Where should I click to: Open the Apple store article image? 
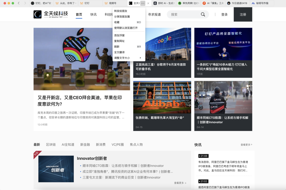(82, 59)
